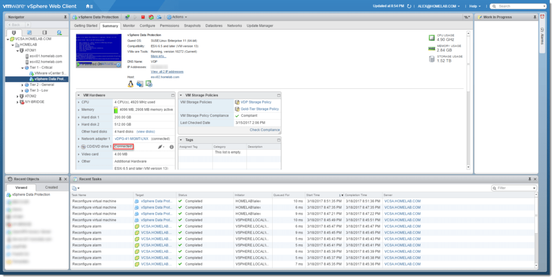The image size is (554, 279).
Task: Open the VDP Storage Policy link
Action: [x=256, y=102]
